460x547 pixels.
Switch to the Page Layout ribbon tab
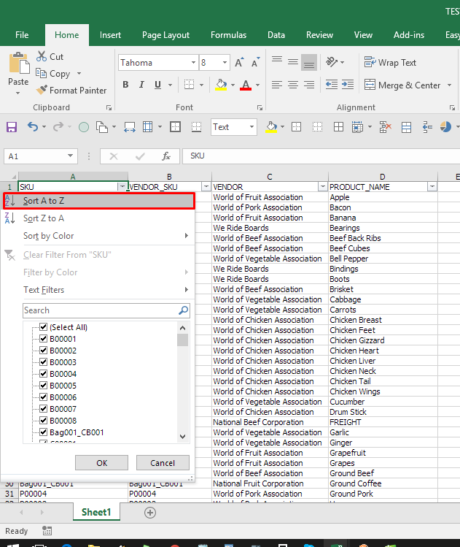[x=165, y=35]
